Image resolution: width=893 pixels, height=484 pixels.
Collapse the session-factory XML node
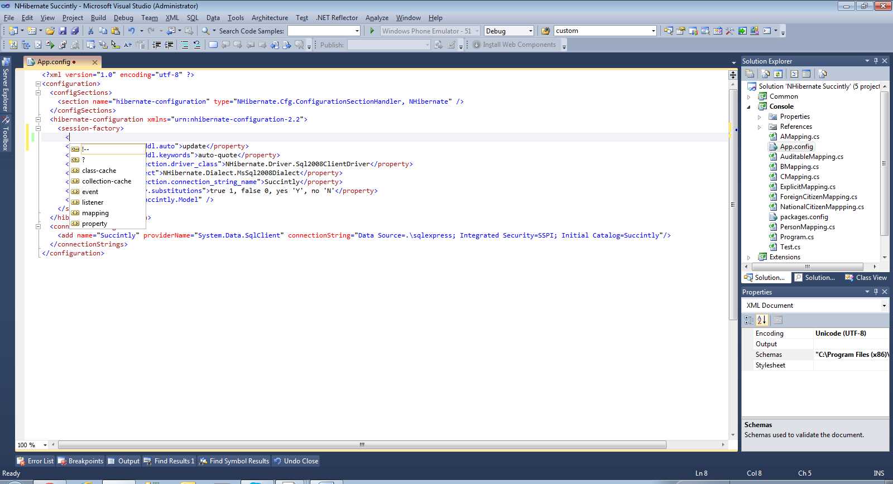[x=38, y=128]
